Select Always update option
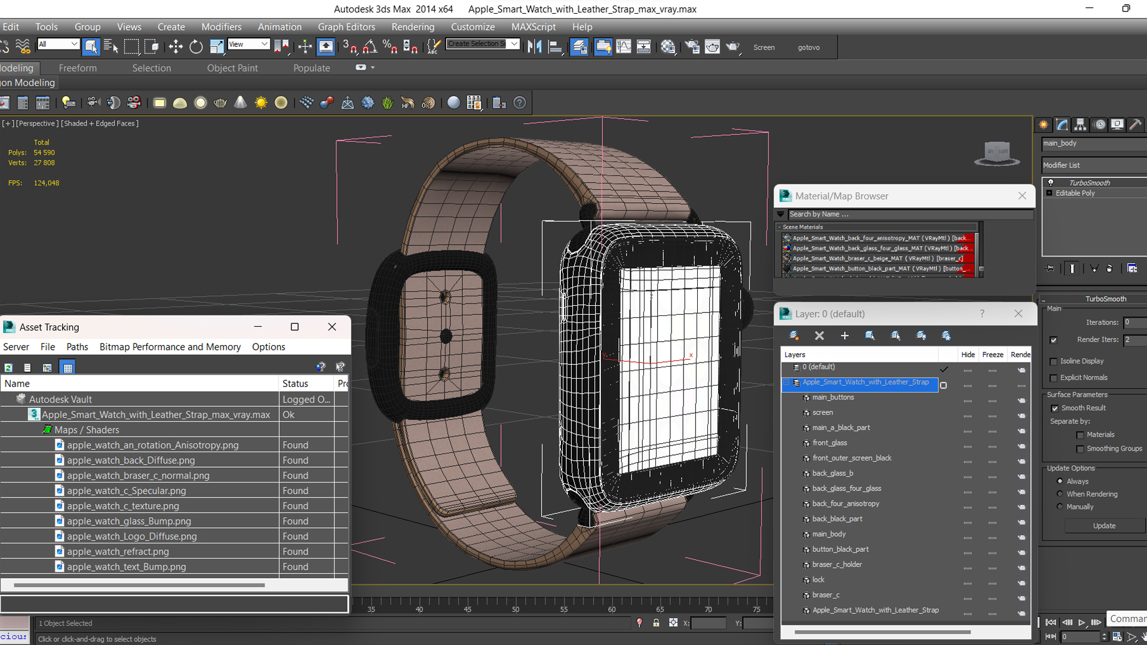This screenshot has width=1147, height=645. point(1060,481)
